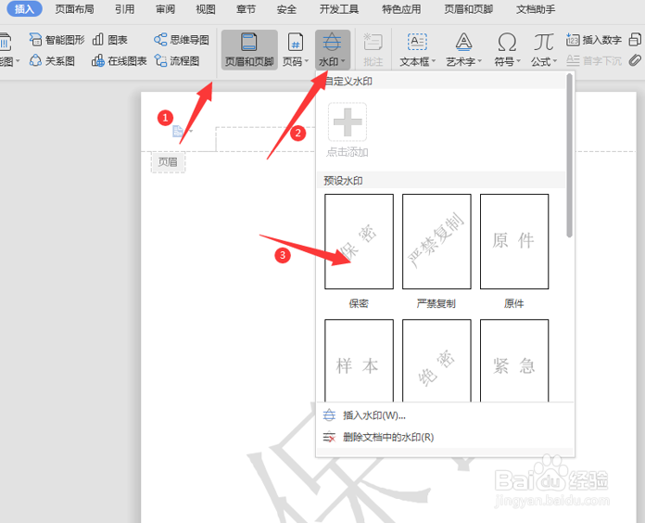Open the 文本框 text box dropdown
The width and height of the screenshot is (645, 523).
418,62
